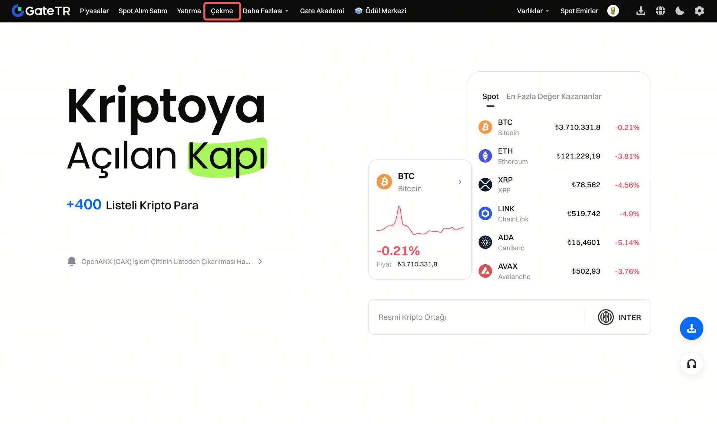The height and width of the screenshot is (424, 717).
Task: Open headset customer support icon
Action: pyautogui.click(x=691, y=364)
